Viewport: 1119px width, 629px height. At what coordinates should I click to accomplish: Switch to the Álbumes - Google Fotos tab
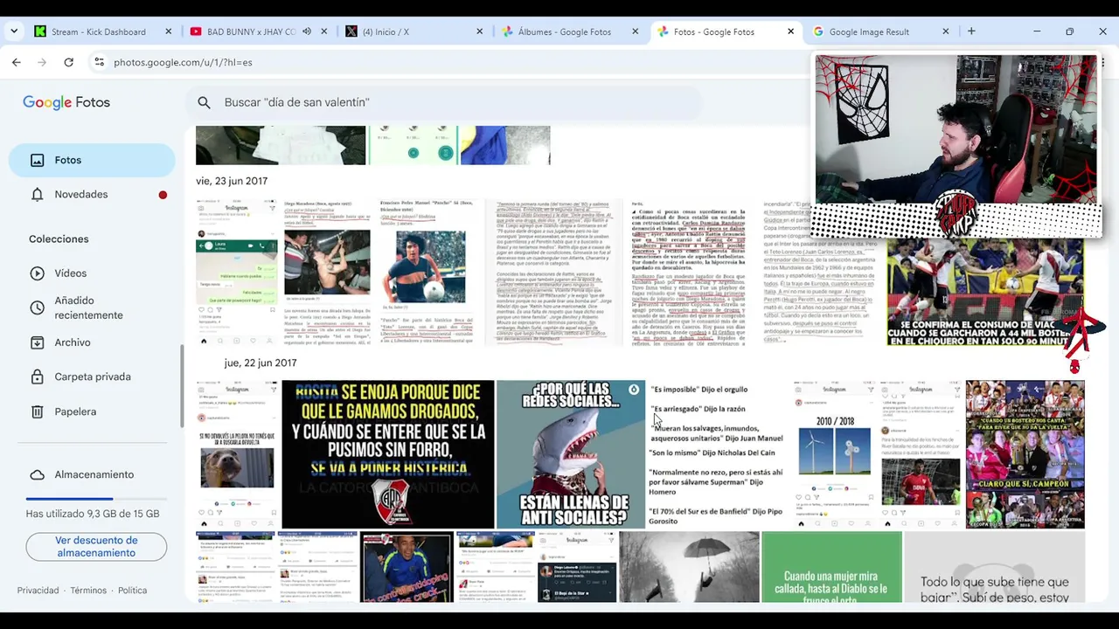pos(570,31)
